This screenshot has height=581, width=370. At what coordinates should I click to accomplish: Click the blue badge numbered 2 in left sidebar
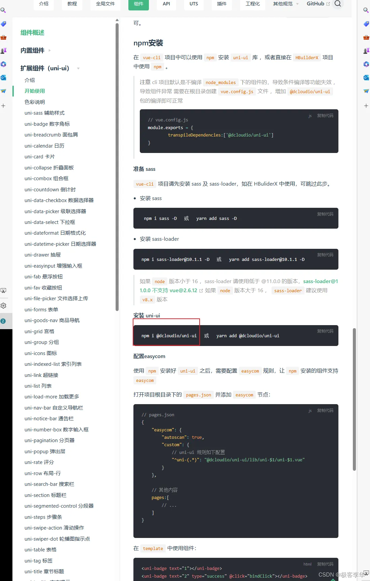pyautogui.click(x=3, y=321)
